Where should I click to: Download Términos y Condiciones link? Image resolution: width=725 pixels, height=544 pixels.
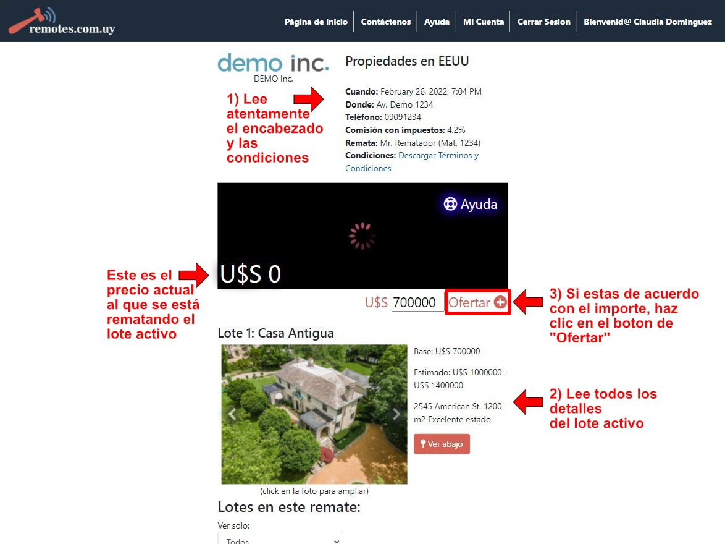[412, 161]
